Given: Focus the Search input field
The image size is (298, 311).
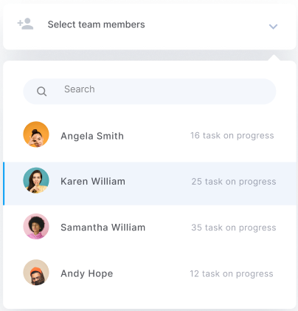Looking at the screenshot, I should (150, 92).
